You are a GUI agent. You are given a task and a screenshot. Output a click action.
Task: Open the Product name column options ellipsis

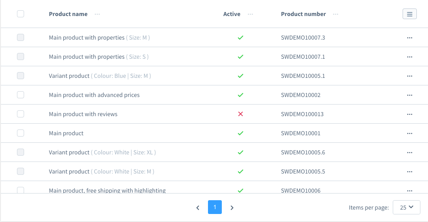pyautogui.click(x=97, y=14)
